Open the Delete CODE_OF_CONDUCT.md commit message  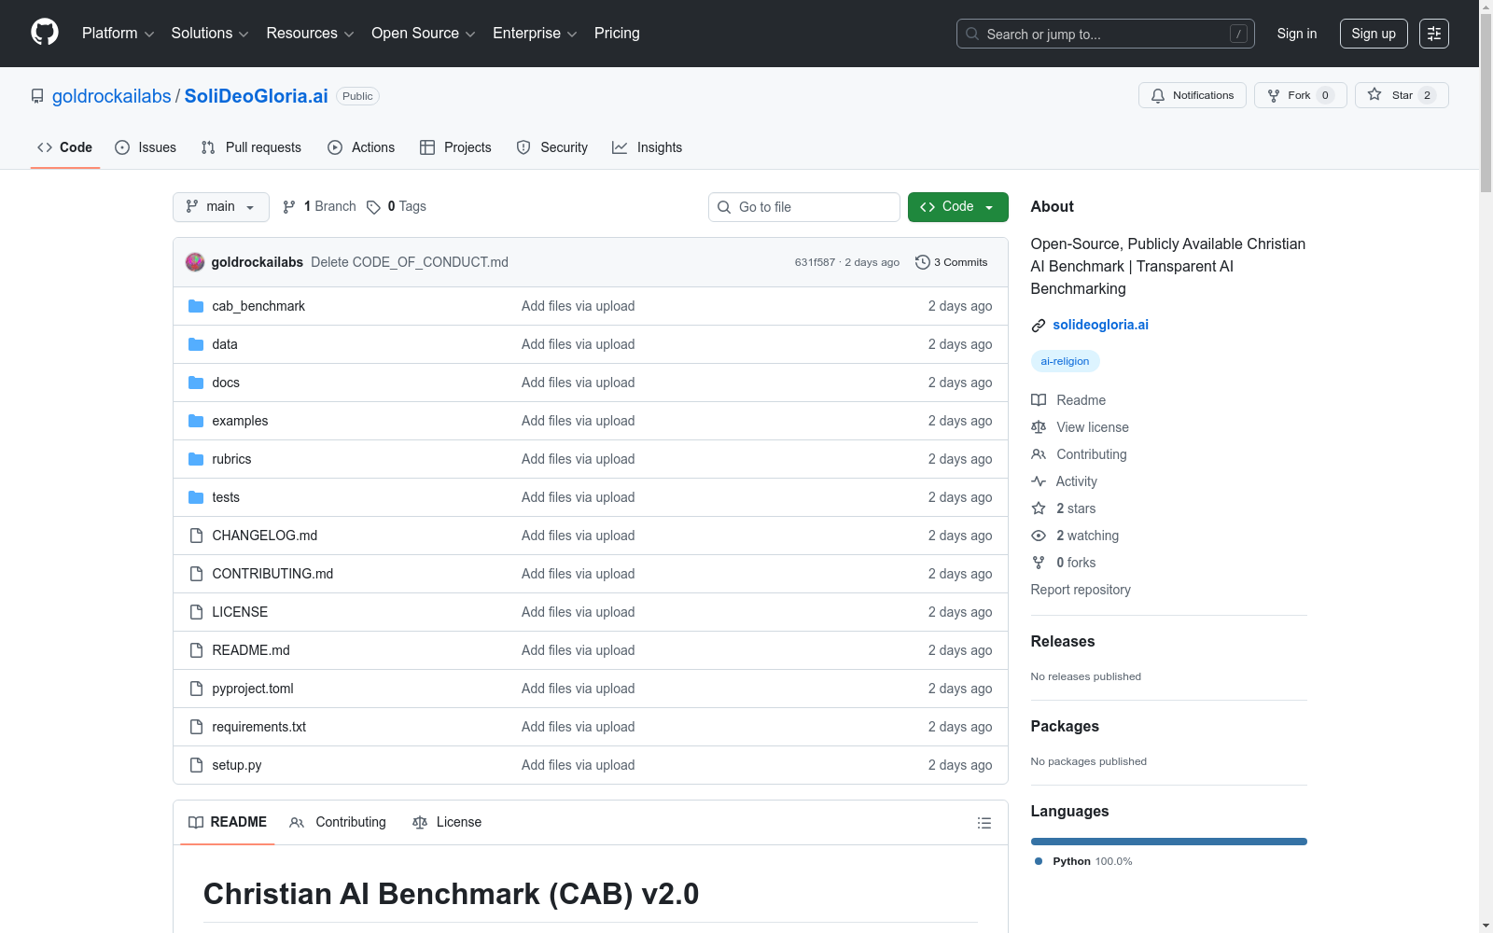[x=410, y=262]
